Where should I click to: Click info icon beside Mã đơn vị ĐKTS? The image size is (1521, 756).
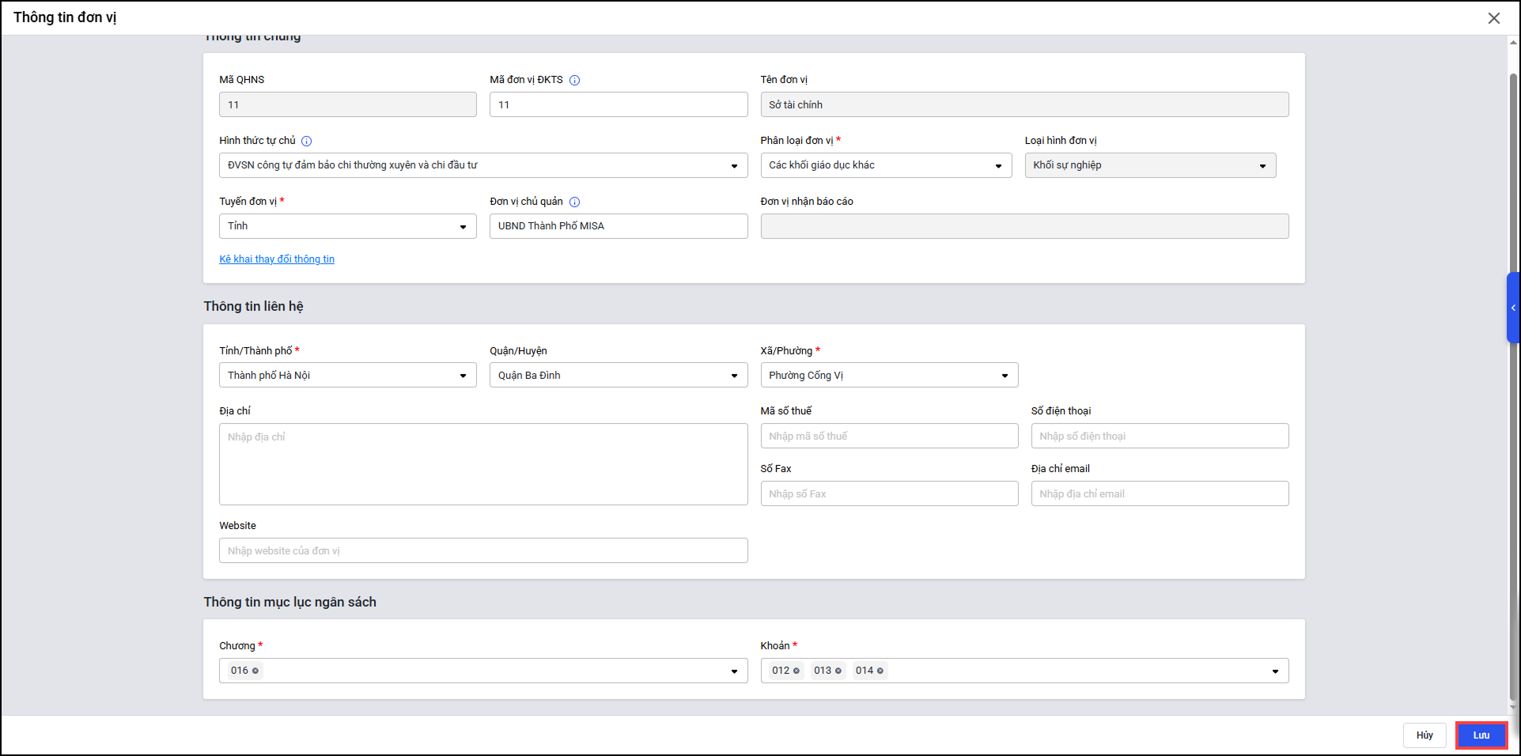(575, 80)
